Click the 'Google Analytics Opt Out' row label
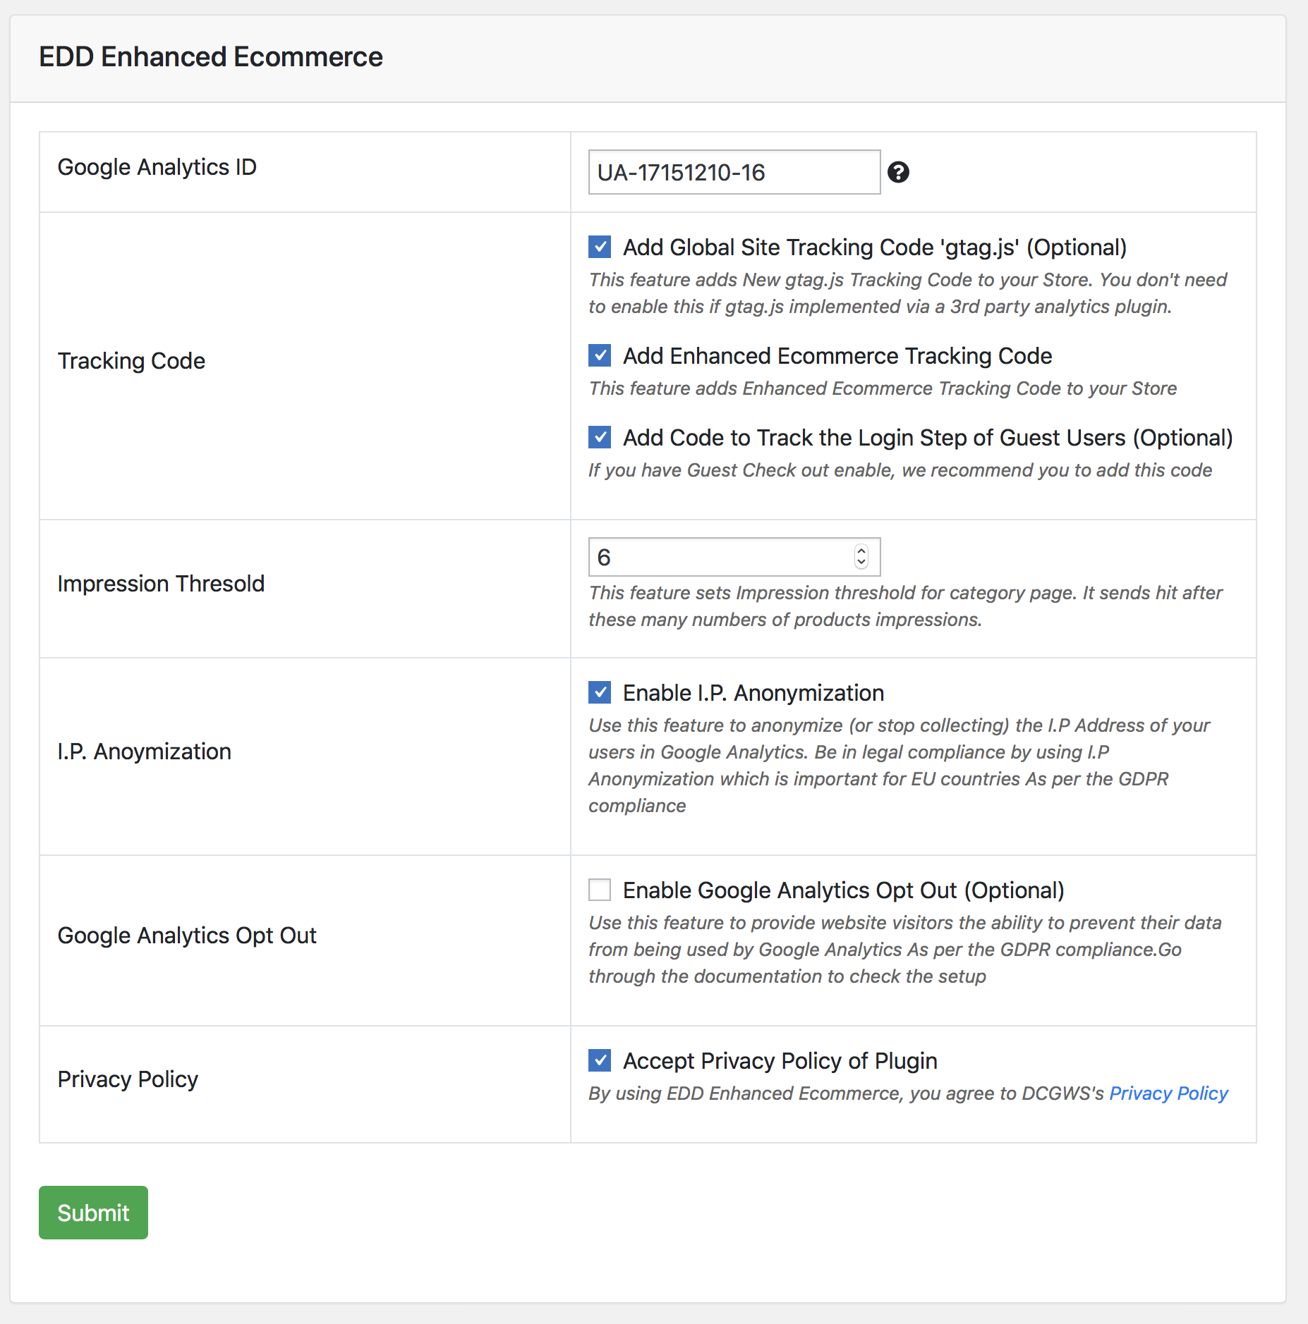The width and height of the screenshot is (1308, 1324). coord(187,936)
